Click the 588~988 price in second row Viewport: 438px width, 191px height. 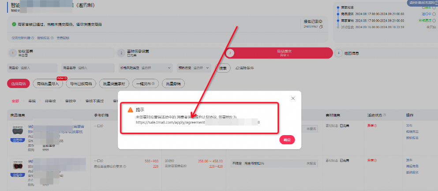pyautogui.click(x=151, y=161)
